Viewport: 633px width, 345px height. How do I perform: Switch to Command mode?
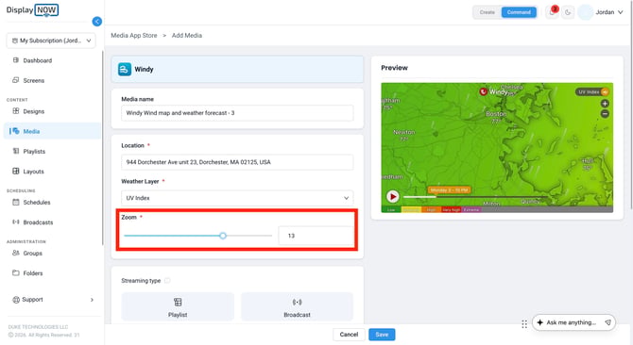point(519,12)
